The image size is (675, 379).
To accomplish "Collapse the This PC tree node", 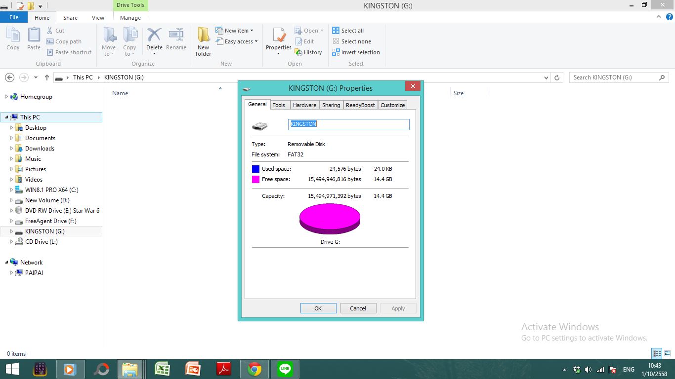I will pos(6,117).
